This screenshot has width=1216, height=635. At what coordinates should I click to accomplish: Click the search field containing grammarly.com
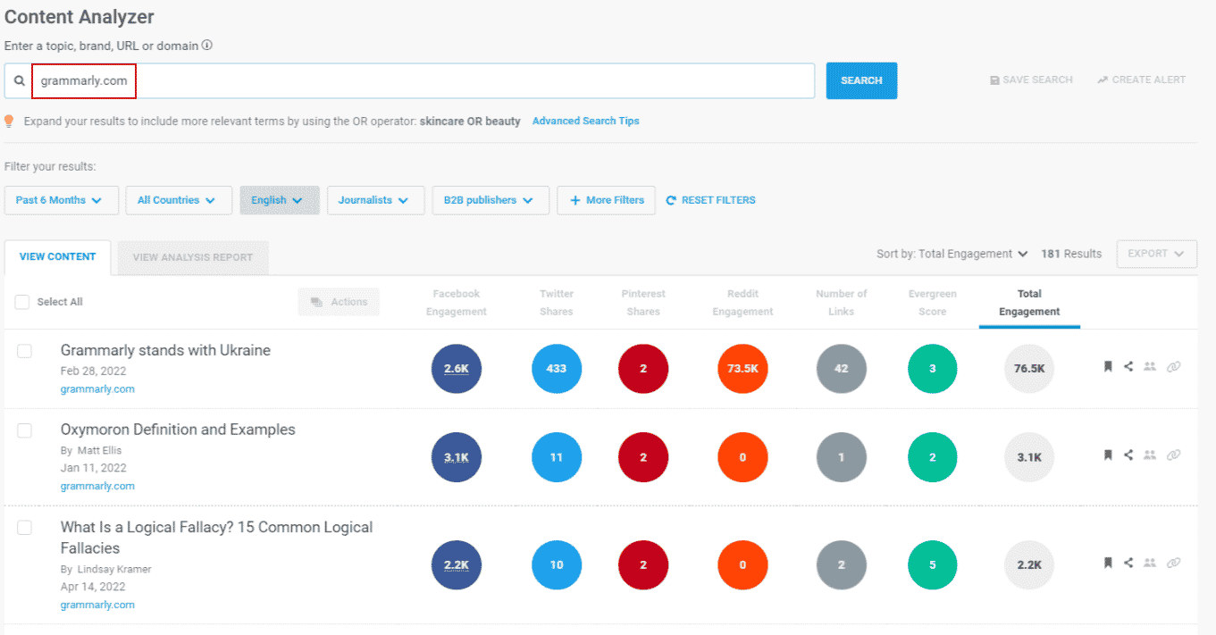[409, 80]
